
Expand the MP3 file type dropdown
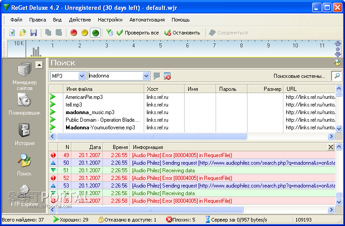[x=82, y=76]
